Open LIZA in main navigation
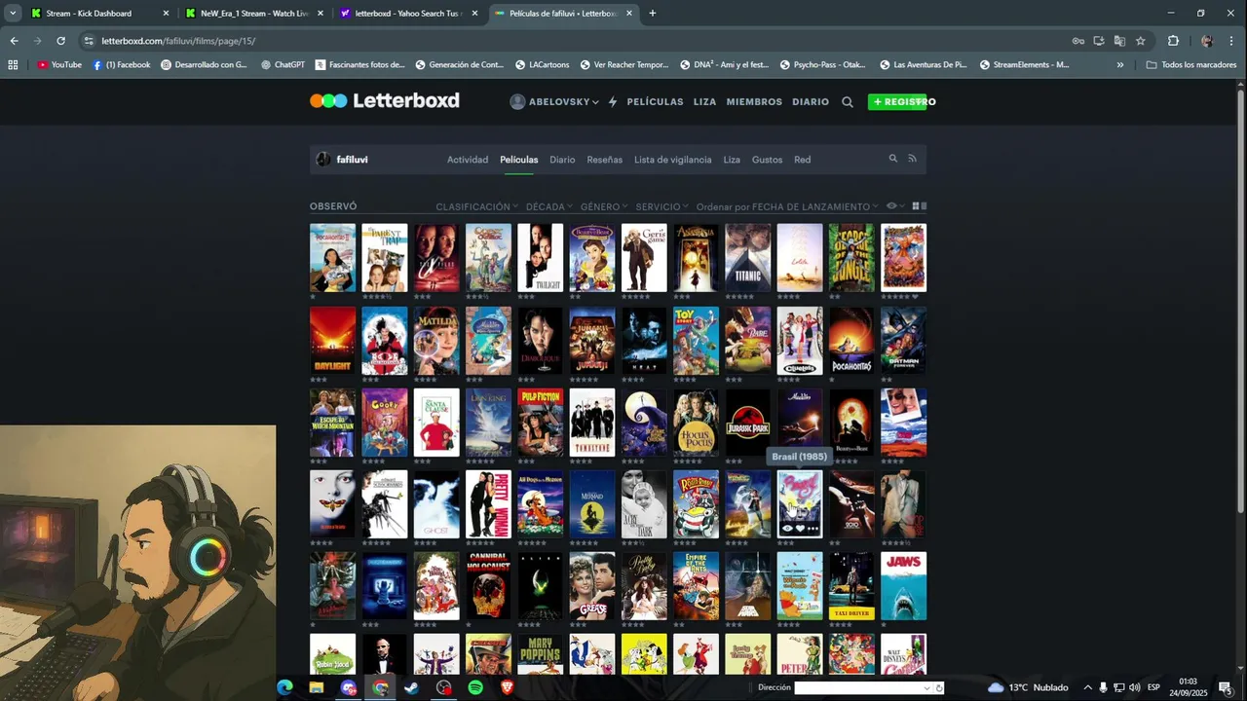 click(704, 101)
